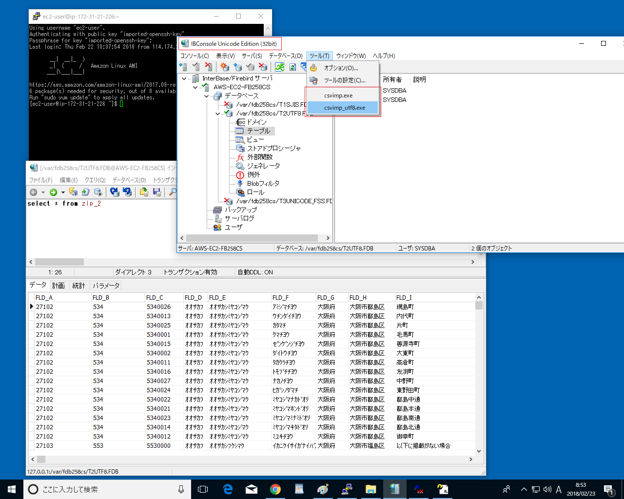624x499 pixels.
Task: Open the forward button history dropdown arrow
Action: pyautogui.click(x=63, y=192)
